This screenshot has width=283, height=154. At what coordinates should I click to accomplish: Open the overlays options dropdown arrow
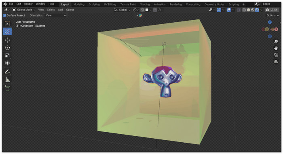click(233, 10)
